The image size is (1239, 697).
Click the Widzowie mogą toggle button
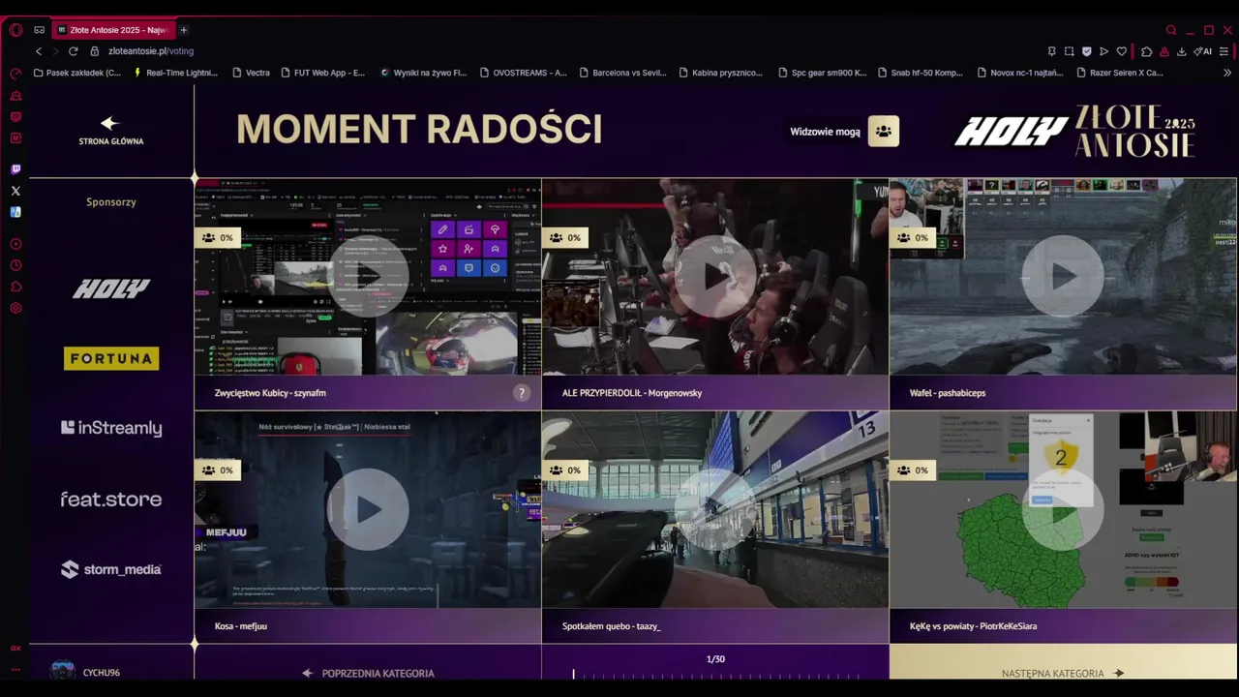tap(843, 131)
